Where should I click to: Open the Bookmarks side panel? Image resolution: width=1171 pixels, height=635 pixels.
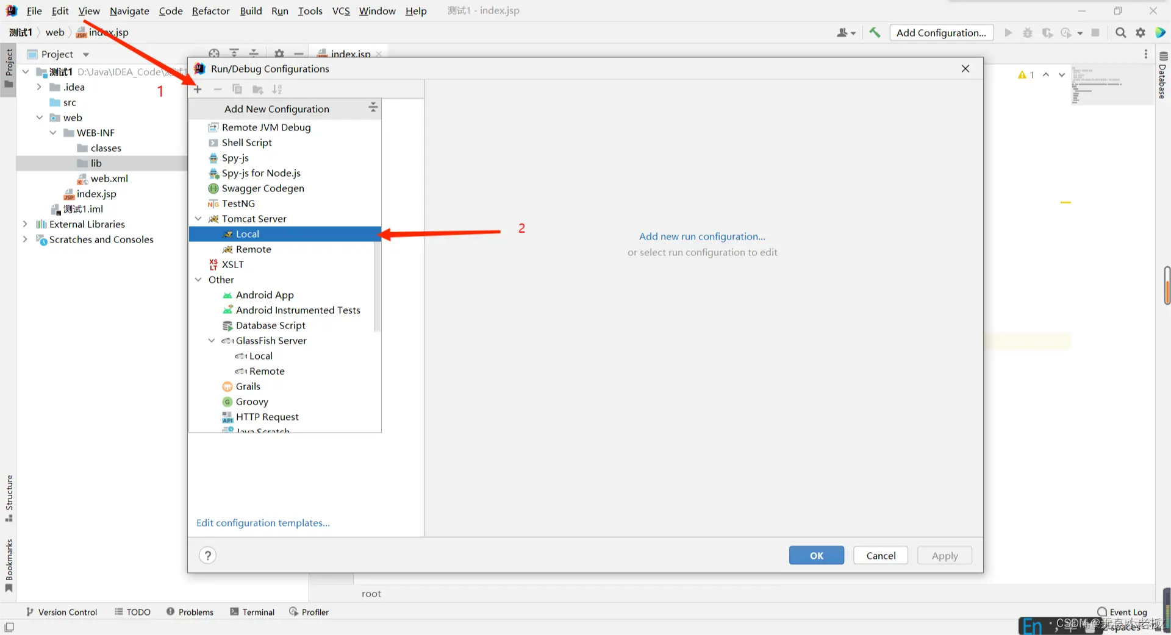point(9,566)
